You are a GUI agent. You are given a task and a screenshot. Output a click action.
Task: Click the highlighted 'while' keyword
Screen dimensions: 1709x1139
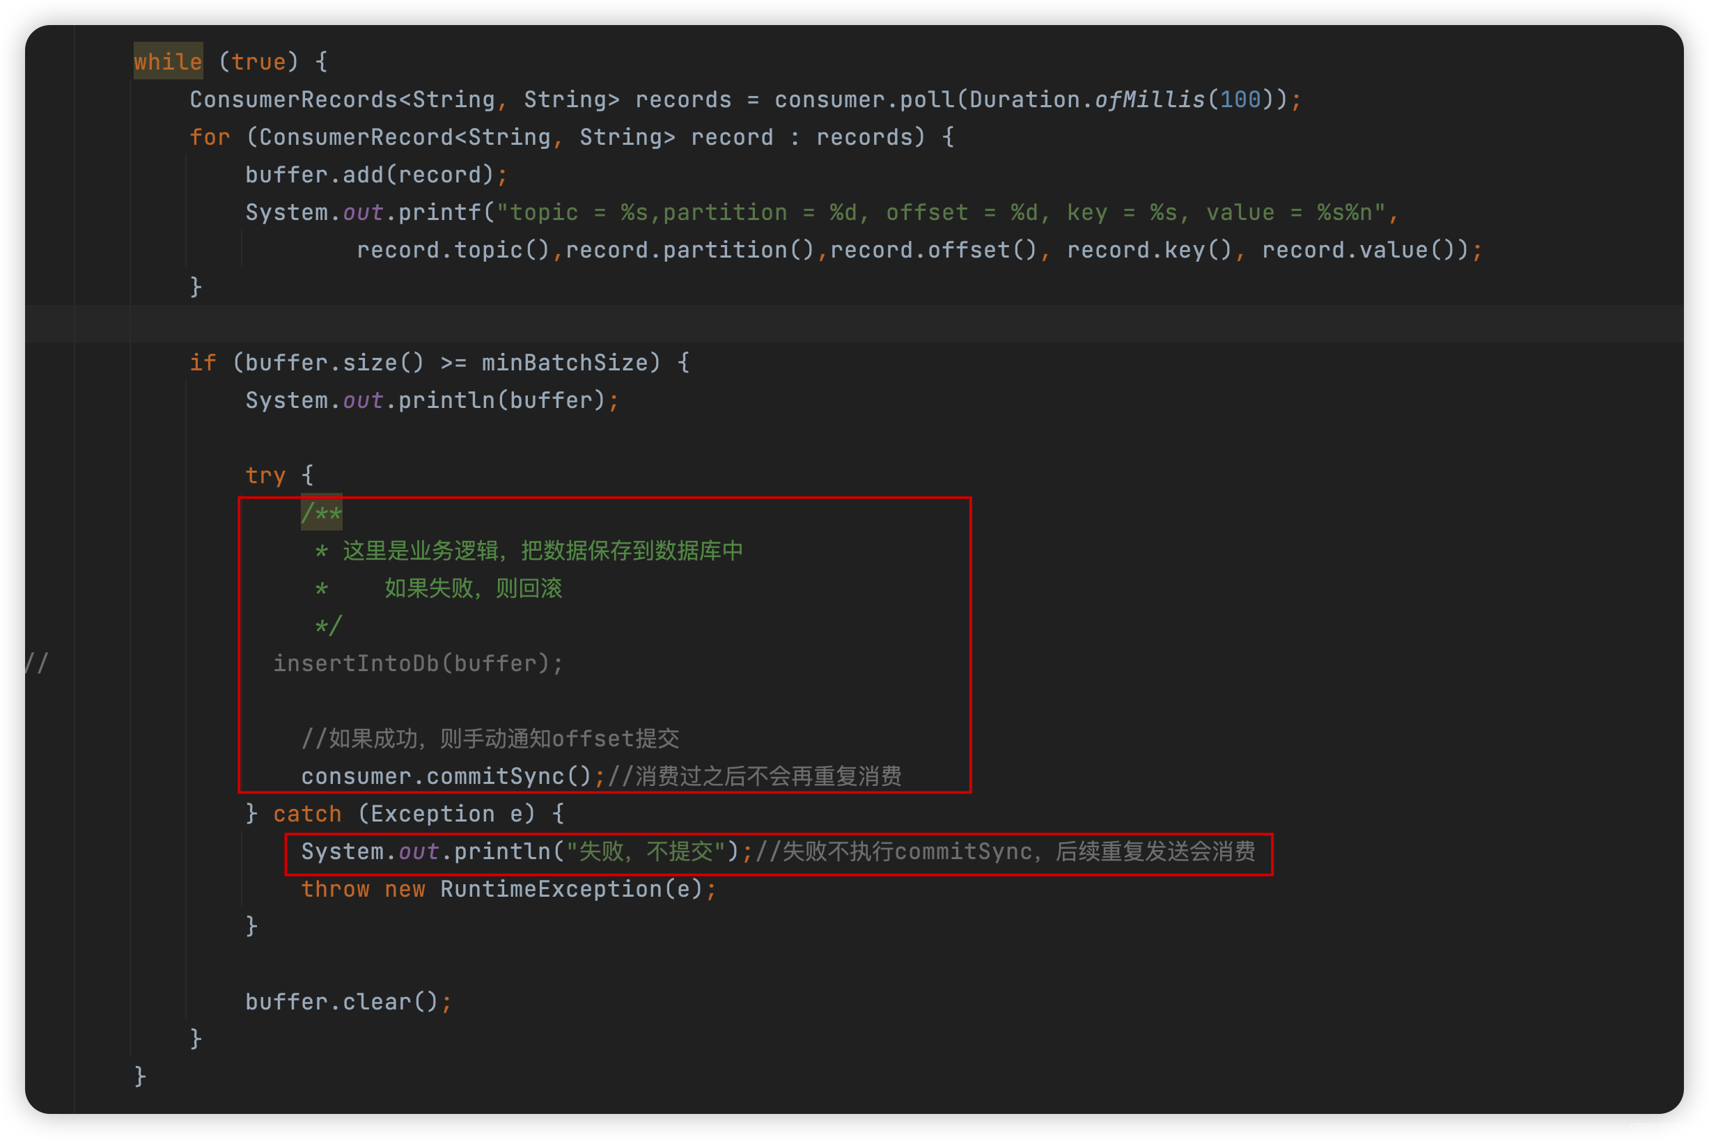pos(168,62)
